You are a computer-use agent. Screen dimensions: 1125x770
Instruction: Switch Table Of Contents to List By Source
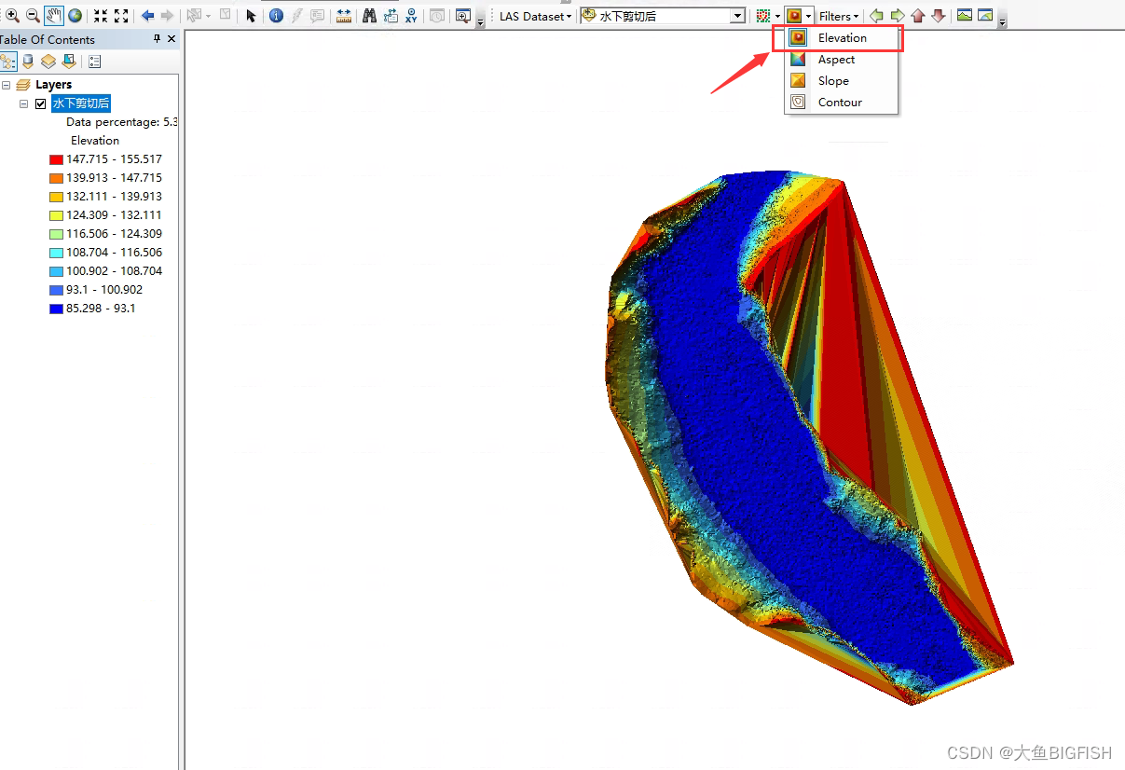[x=27, y=61]
